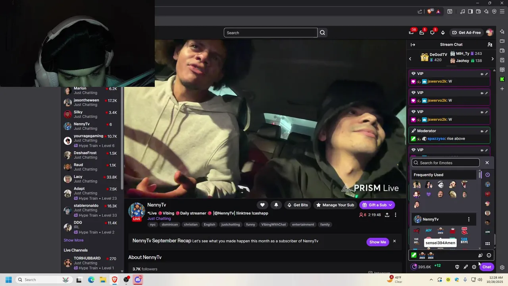Open the stableronaldo channel in sidebar
Viewport: 508px width, 286px height.
(x=92, y=210)
